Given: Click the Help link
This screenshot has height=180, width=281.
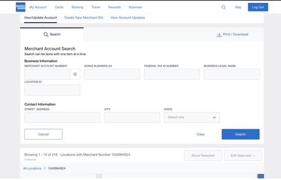Looking at the screenshot, I should click(238, 7).
